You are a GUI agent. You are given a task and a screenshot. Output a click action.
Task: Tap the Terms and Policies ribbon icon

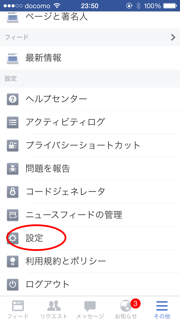13,261
